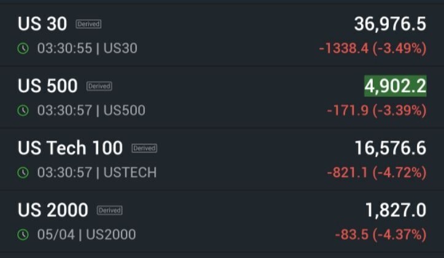Click the US Tech 100 price 16,576.6

coord(389,148)
